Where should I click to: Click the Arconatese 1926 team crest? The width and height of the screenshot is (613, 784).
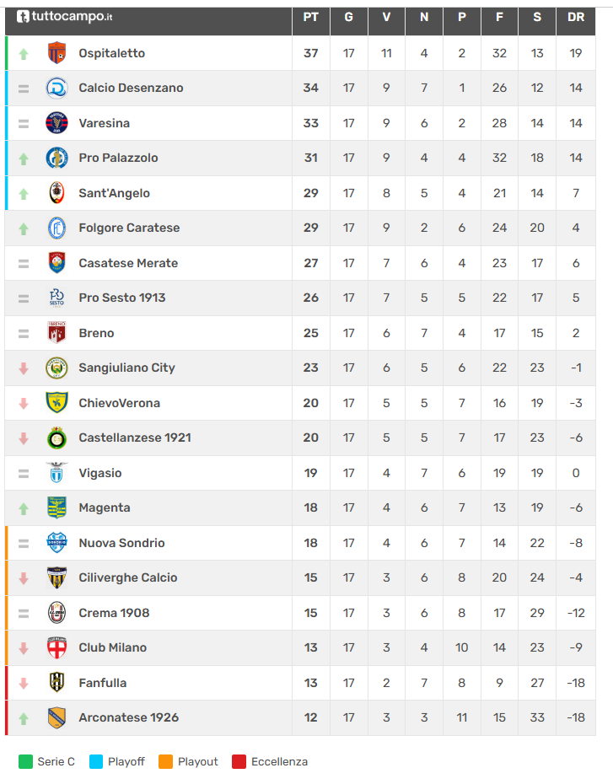[56, 717]
